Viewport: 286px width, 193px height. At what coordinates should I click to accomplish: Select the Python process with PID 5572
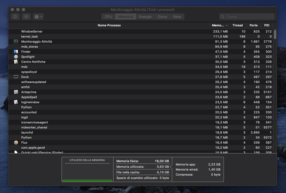click(141, 137)
